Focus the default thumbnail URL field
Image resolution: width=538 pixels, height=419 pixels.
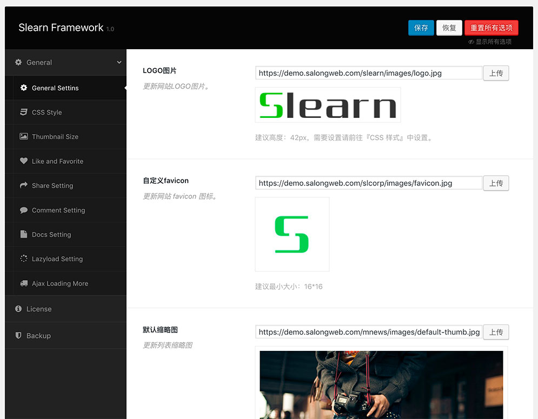coord(369,332)
